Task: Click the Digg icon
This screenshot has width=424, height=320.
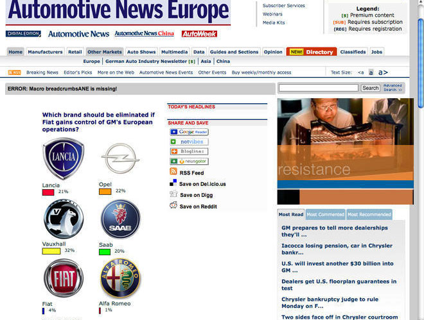Action: pos(173,194)
